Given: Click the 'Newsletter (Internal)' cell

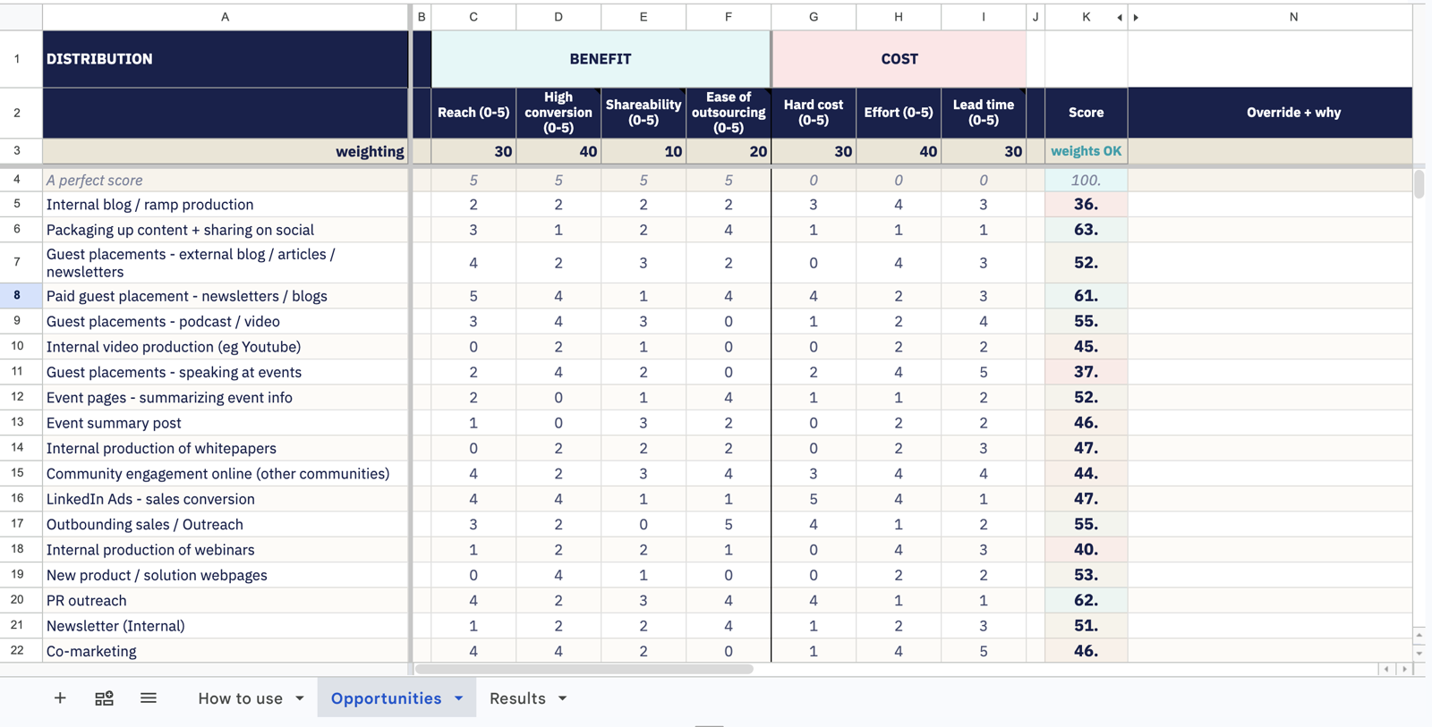Looking at the screenshot, I should tap(226, 626).
